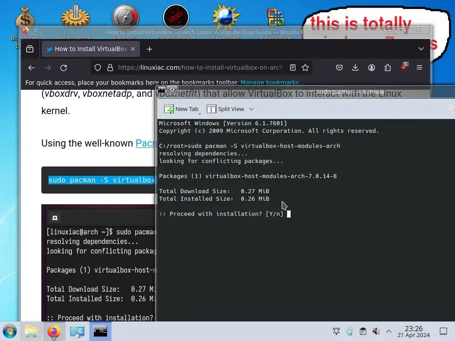Open system settings taskbar icon
Screen dimensions: 455x341
tap(77, 331)
